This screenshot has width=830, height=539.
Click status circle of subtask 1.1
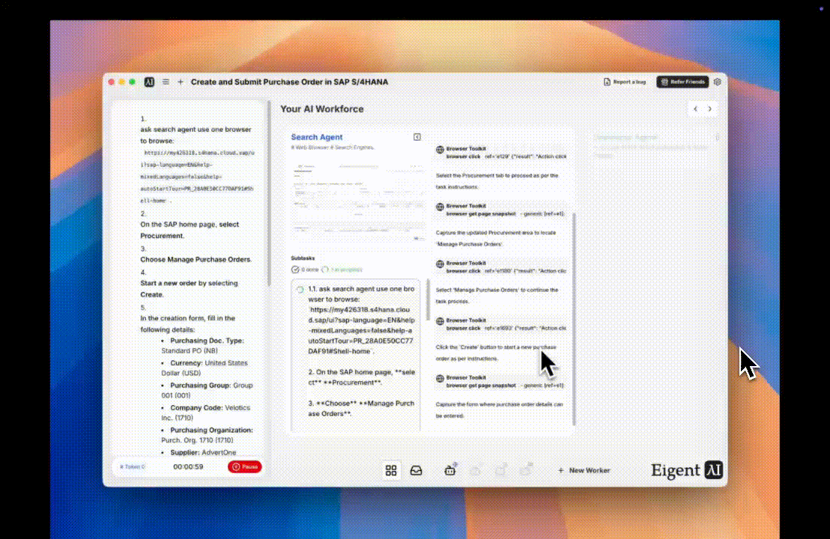point(300,290)
